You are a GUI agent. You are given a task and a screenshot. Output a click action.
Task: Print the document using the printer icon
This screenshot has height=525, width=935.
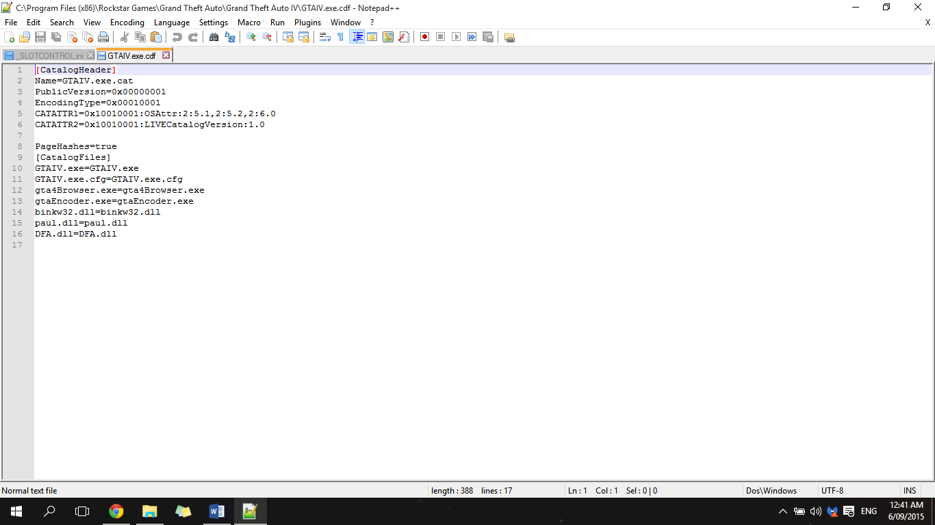coord(103,37)
